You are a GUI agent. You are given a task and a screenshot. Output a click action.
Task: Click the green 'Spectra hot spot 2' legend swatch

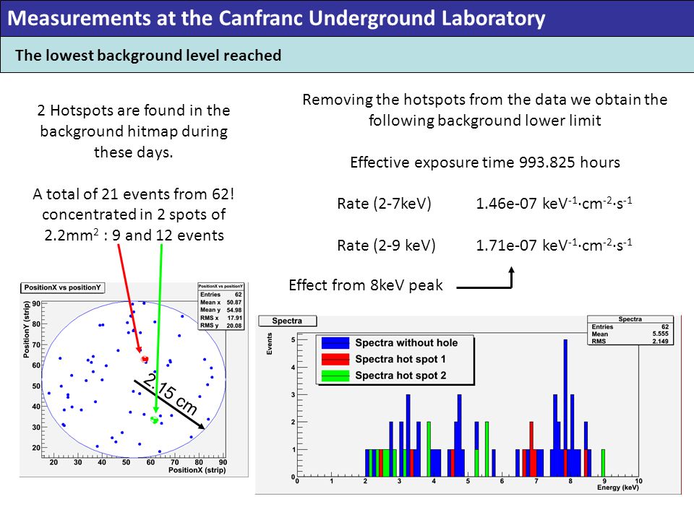(335, 376)
